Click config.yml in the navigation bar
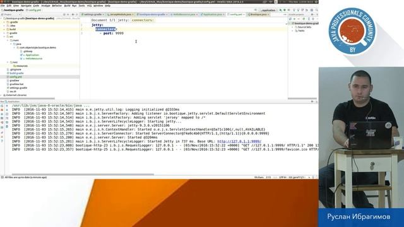404x227 pixels. [33, 10]
